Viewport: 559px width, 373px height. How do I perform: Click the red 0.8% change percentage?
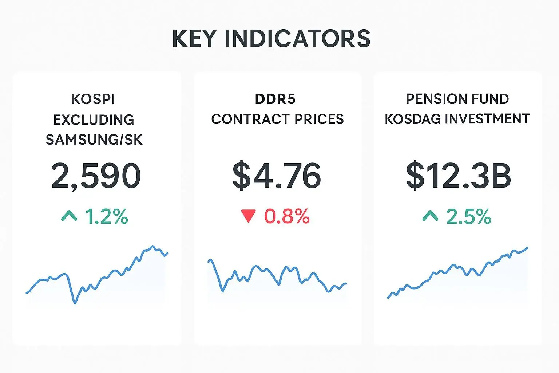click(287, 216)
